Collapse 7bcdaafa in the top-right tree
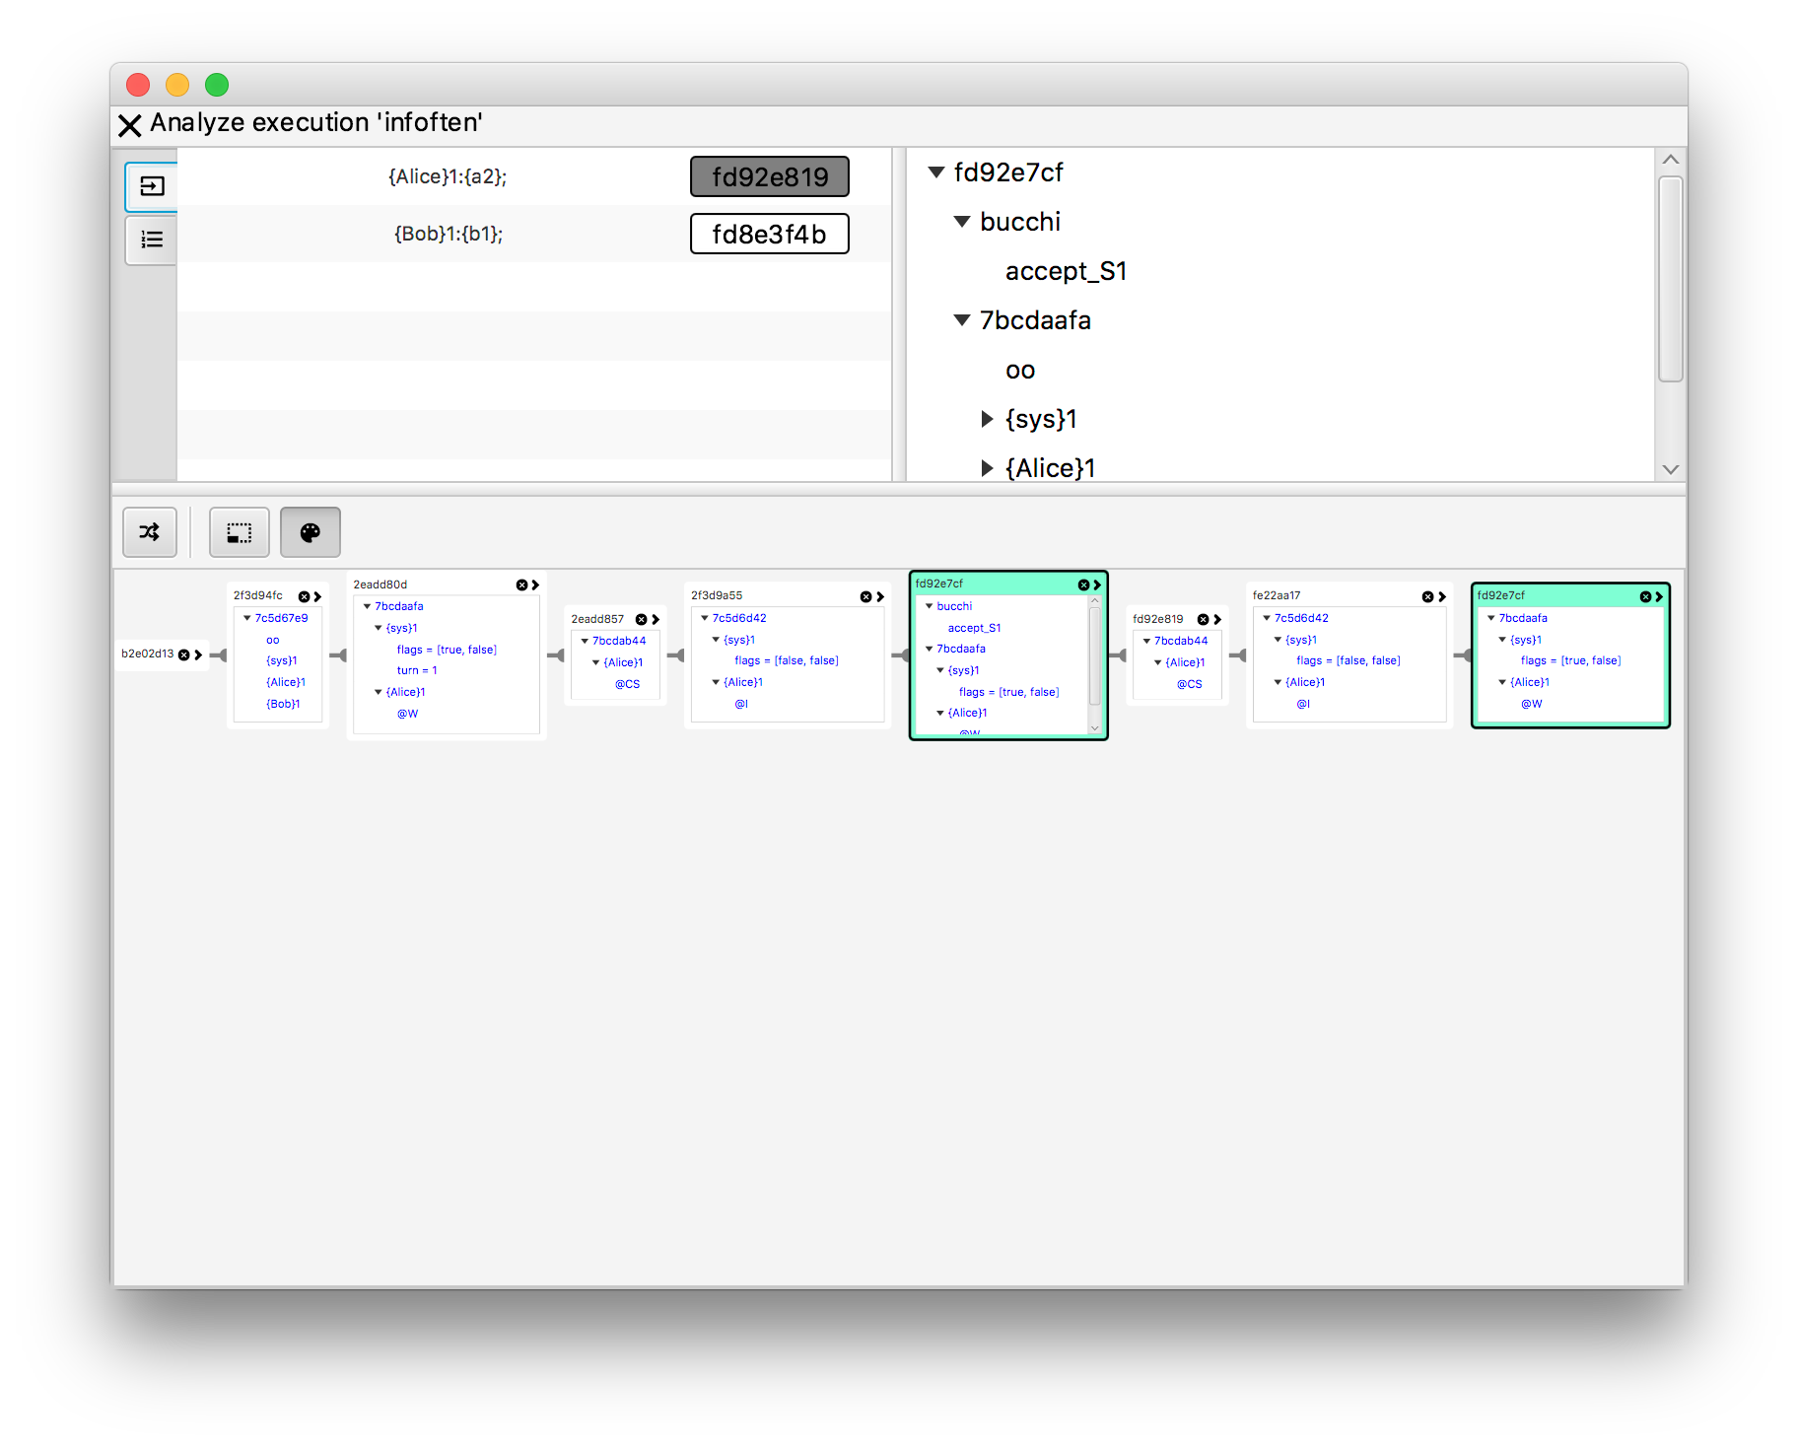The height and width of the screenshot is (1447, 1798). pos(962,320)
